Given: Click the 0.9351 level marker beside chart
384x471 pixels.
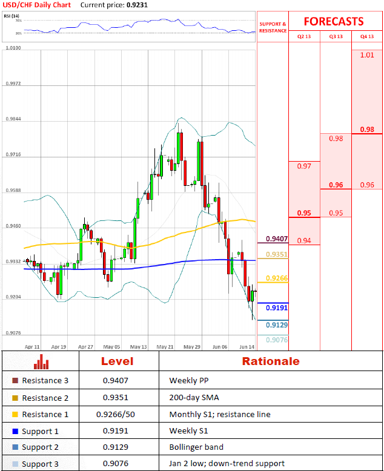Looking at the screenshot, I should pyautogui.click(x=277, y=254).
